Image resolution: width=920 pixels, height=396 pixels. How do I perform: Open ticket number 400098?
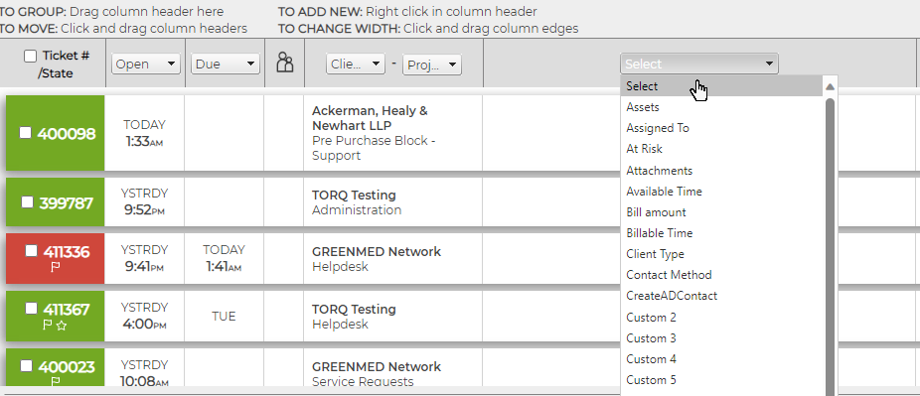pyautogui.click(x=67, y=134)
